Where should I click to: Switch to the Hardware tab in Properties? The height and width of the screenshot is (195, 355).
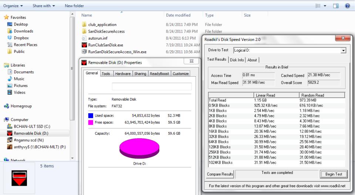click(123, 74)
